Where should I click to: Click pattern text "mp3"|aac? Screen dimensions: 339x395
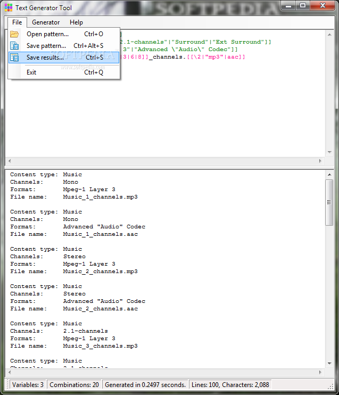(221, 57)
